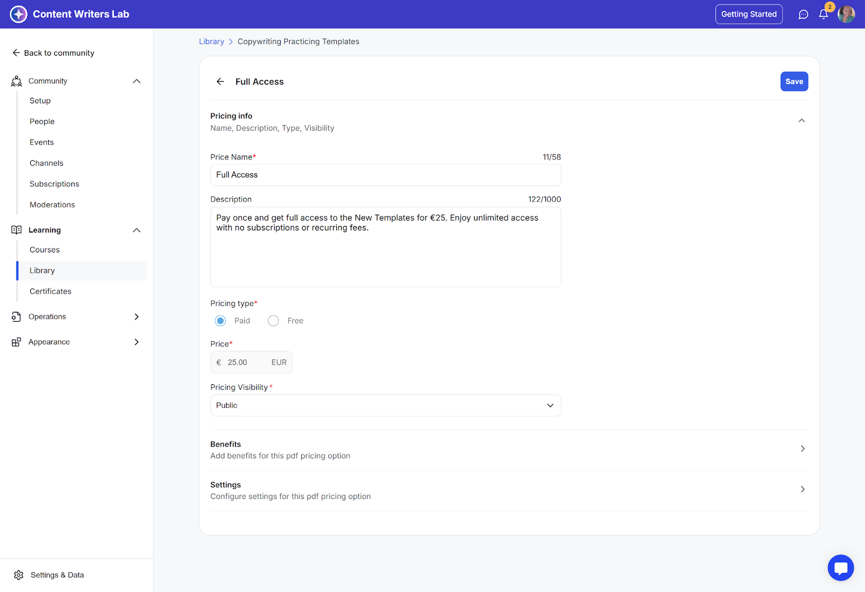Collapse the Pricing info section

[x=801, y=121]
